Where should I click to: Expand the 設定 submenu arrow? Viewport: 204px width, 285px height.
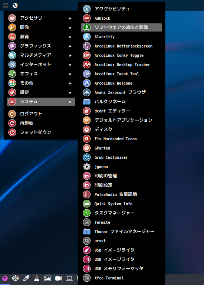click(70, 92)
